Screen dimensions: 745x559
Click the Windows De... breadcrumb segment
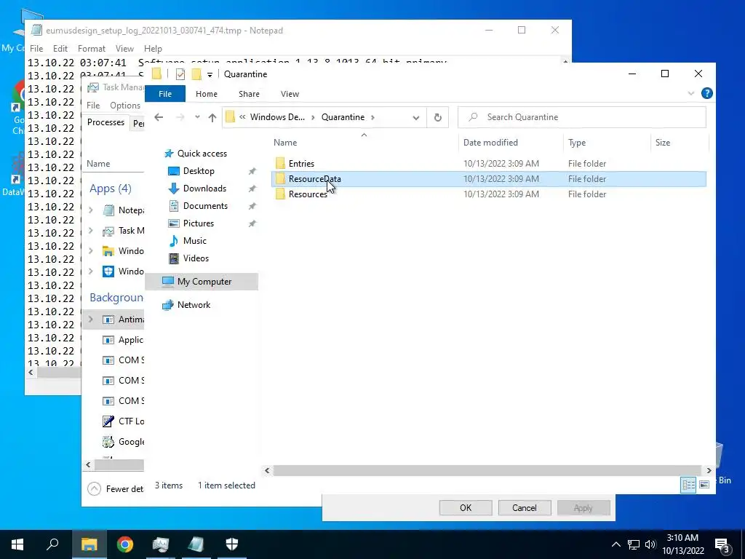(x=277, y=117)
